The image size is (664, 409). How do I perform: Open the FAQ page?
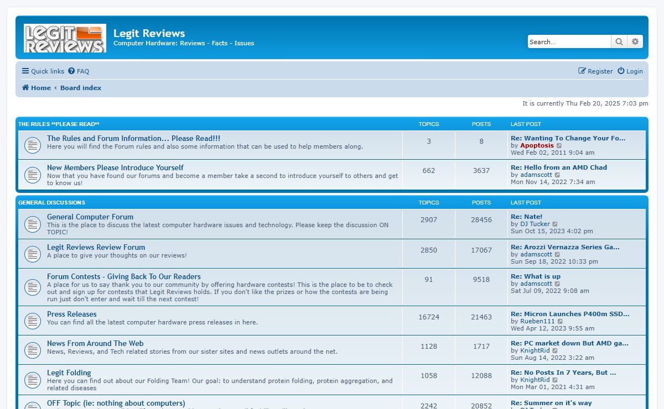point(79,71)
